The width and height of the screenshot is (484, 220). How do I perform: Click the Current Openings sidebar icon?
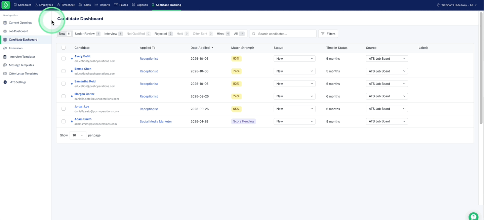pos(5,23)
